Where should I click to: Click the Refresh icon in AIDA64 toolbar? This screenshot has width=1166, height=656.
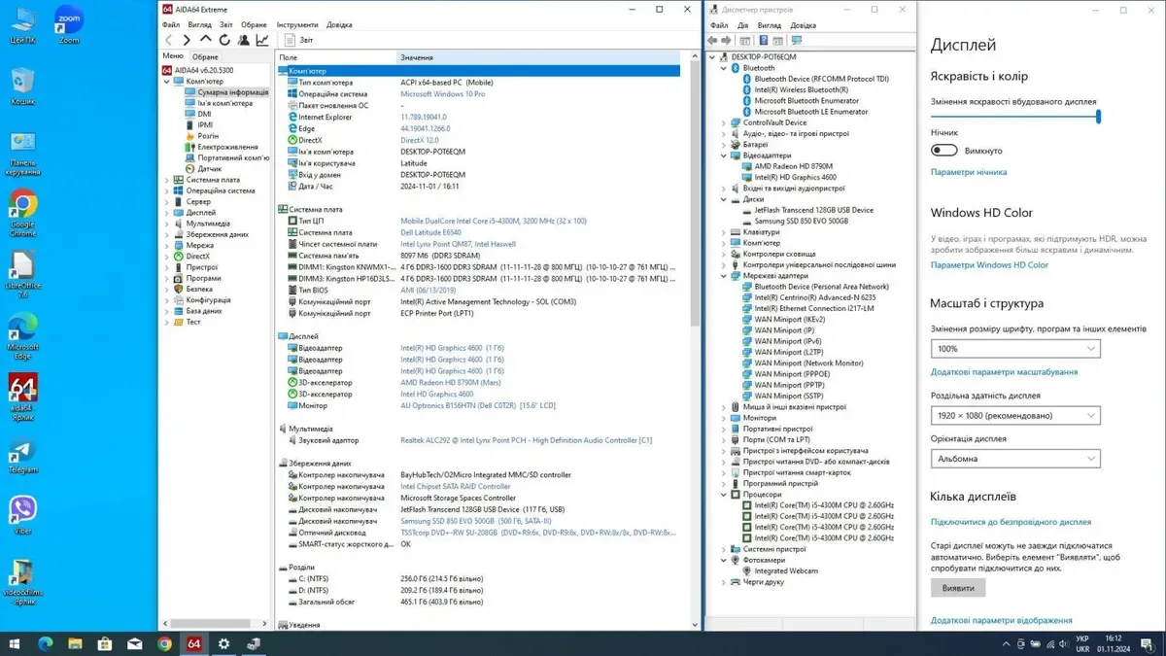[224, 40]
